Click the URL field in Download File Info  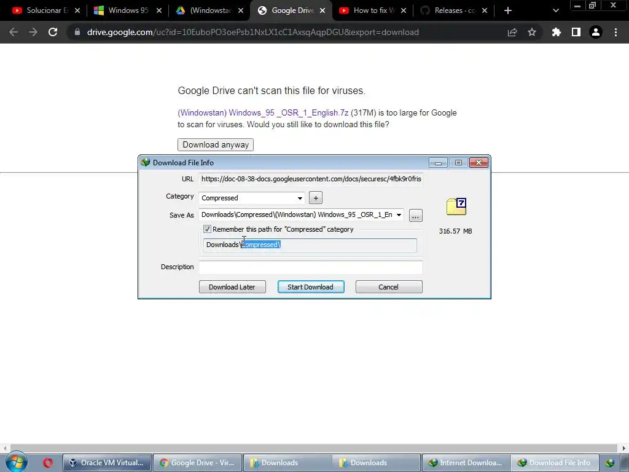tap(311, 179)
